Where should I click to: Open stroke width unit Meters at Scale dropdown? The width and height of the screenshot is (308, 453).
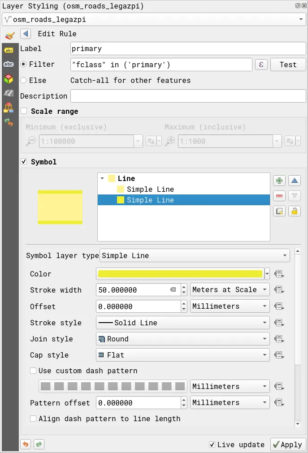230,290
